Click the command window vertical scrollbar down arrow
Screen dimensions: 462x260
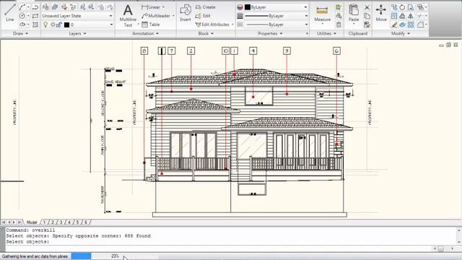click(459, 242)
